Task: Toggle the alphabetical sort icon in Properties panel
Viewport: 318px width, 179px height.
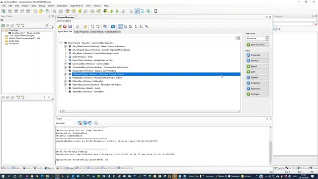Action: [x=279, y=29]
